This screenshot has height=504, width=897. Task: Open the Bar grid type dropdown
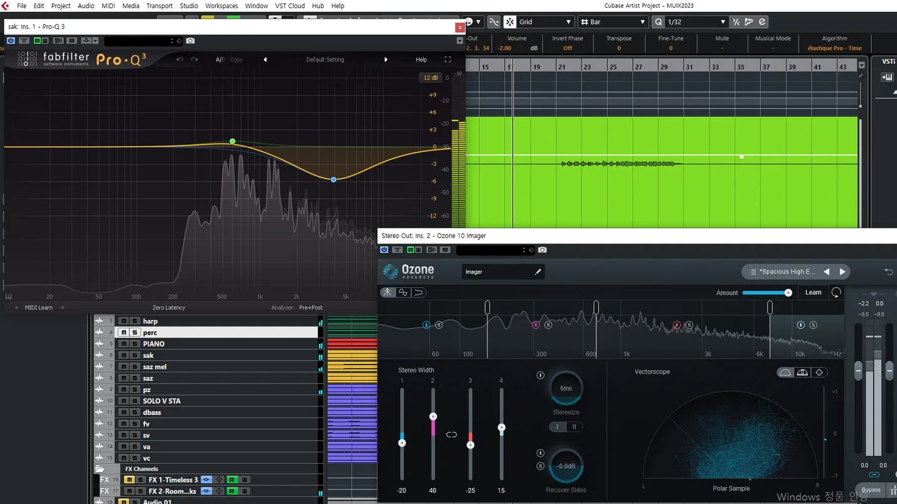(612, 22)
